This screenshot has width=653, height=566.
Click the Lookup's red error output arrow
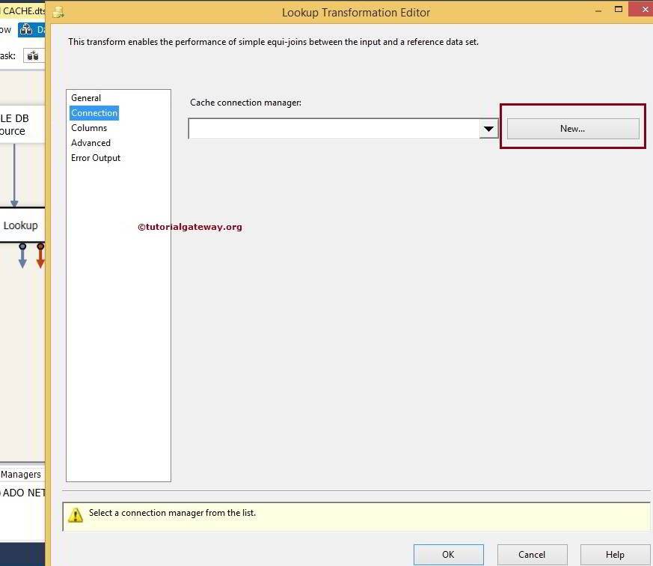coord(40,255)
